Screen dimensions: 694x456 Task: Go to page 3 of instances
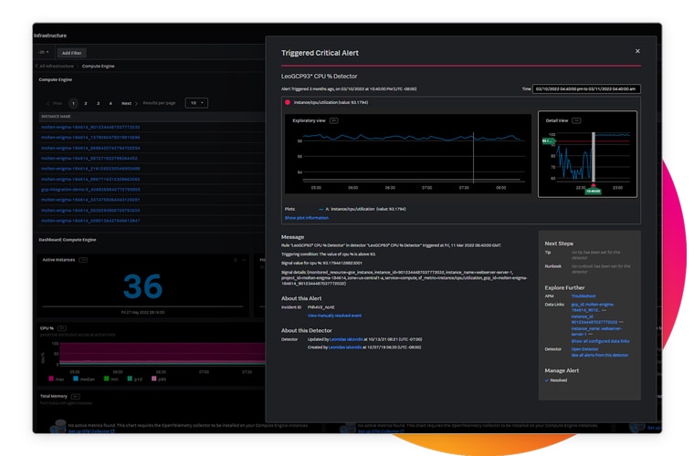coord(99,103)
